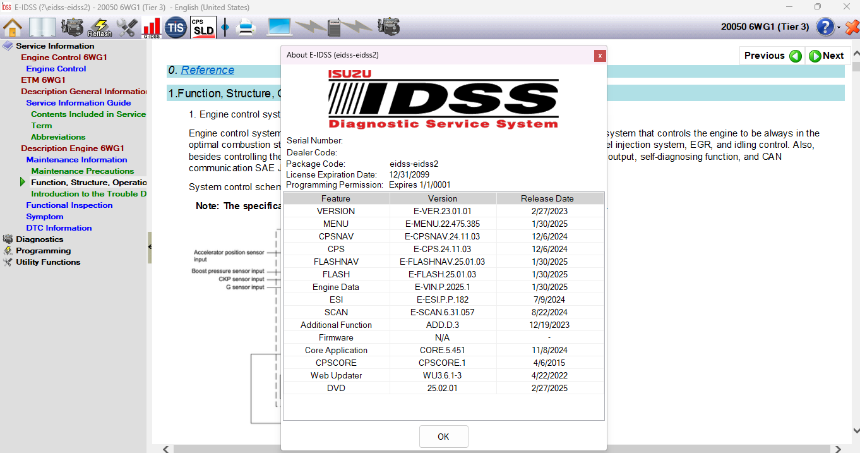The height and width of the screenshot is (453, 860).
Task: Select ETM 6WG1 tree node
Action: (x=43, y=80)
